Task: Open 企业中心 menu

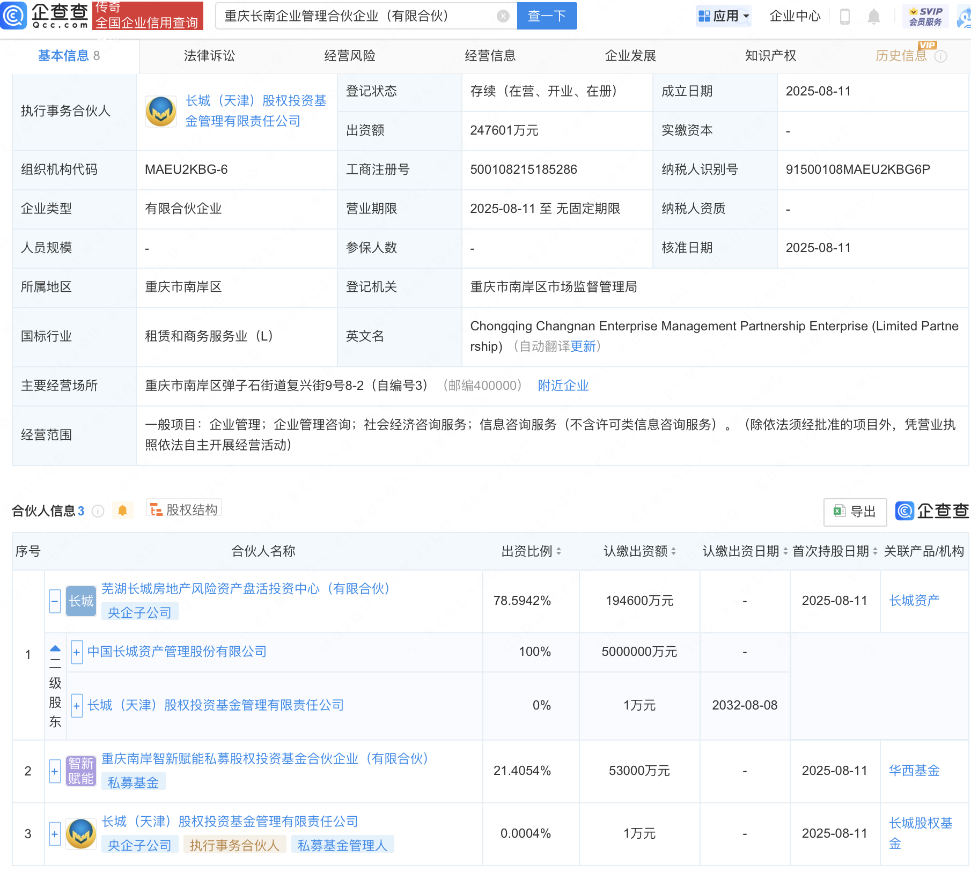Action: [x=795, y=16]
